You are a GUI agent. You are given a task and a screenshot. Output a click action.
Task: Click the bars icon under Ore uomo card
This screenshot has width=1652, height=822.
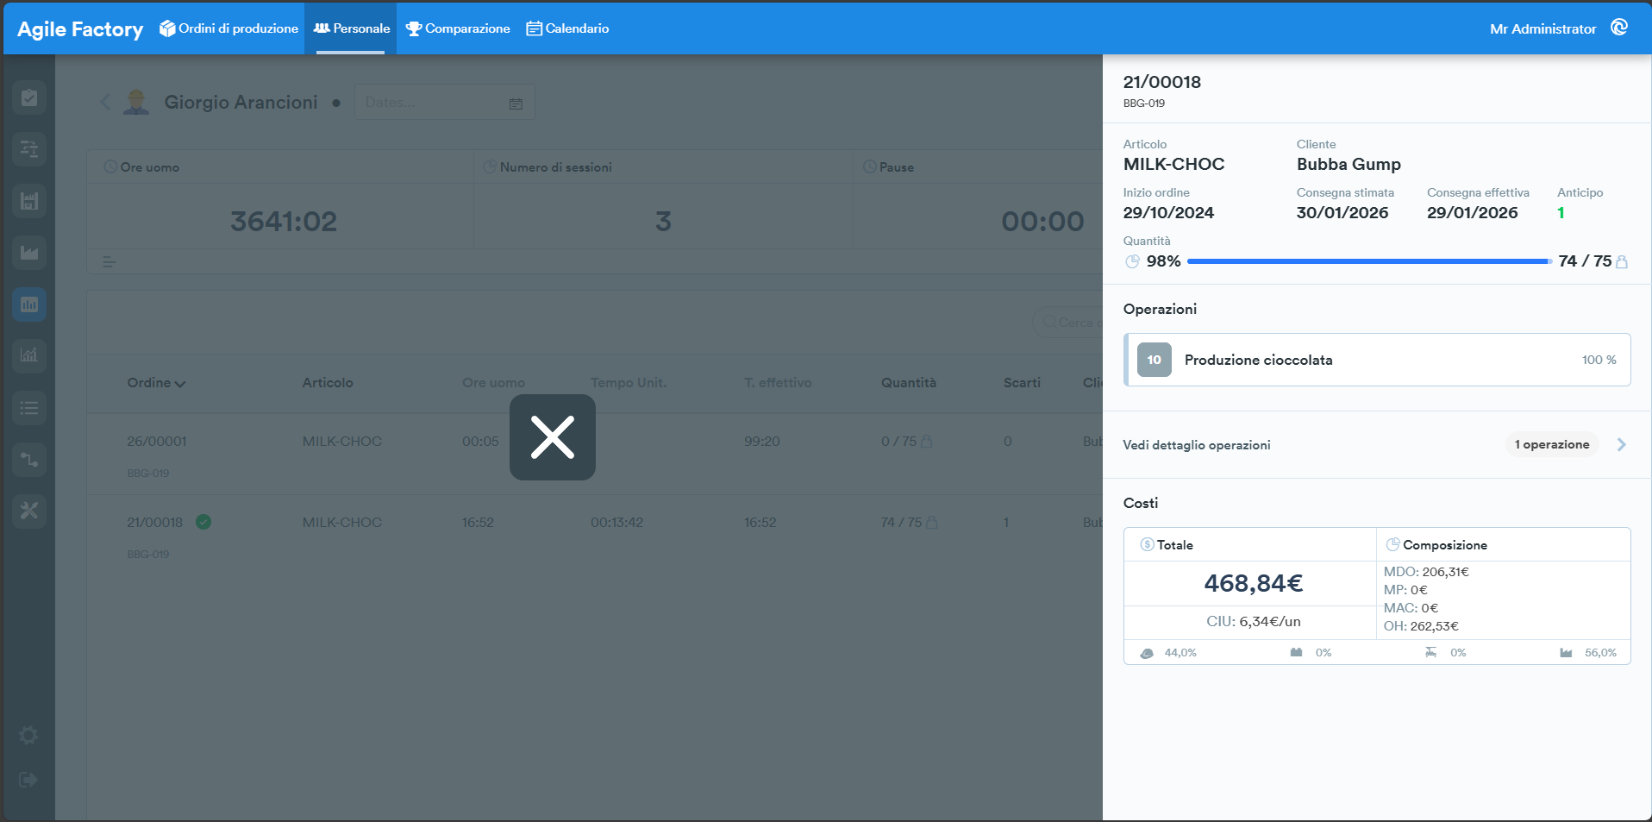[110, 262]
